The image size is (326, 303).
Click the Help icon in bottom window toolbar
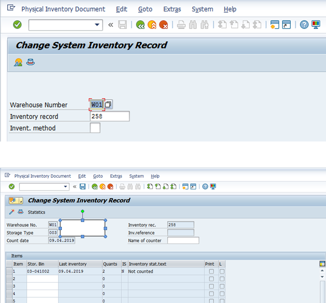point(205,186)
